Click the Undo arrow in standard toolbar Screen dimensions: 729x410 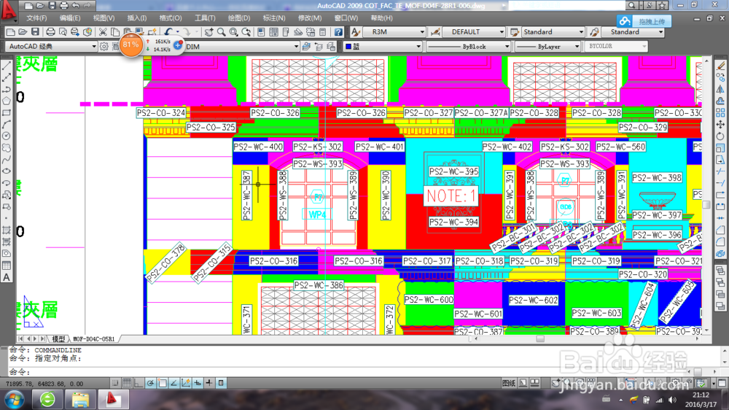coord(168,32)
